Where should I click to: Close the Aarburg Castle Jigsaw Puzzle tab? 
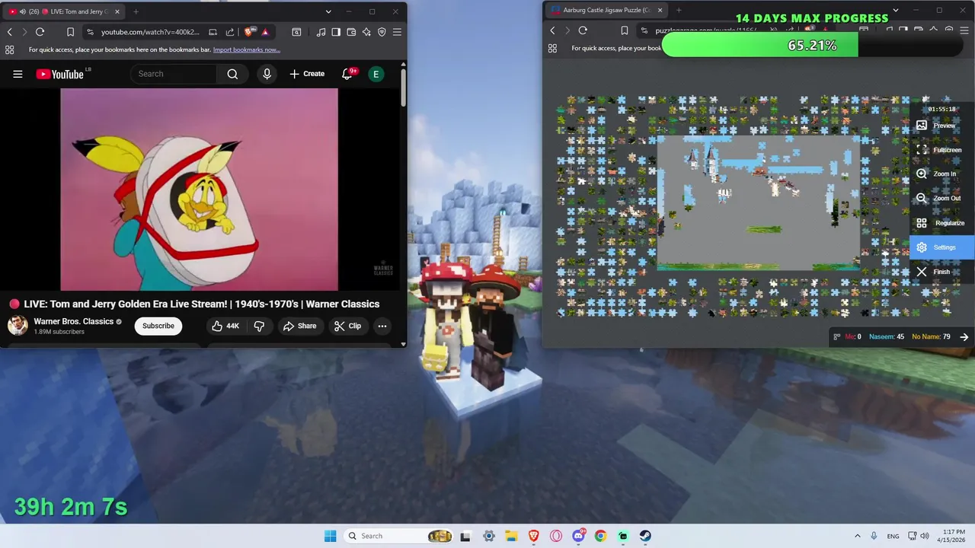660,10
